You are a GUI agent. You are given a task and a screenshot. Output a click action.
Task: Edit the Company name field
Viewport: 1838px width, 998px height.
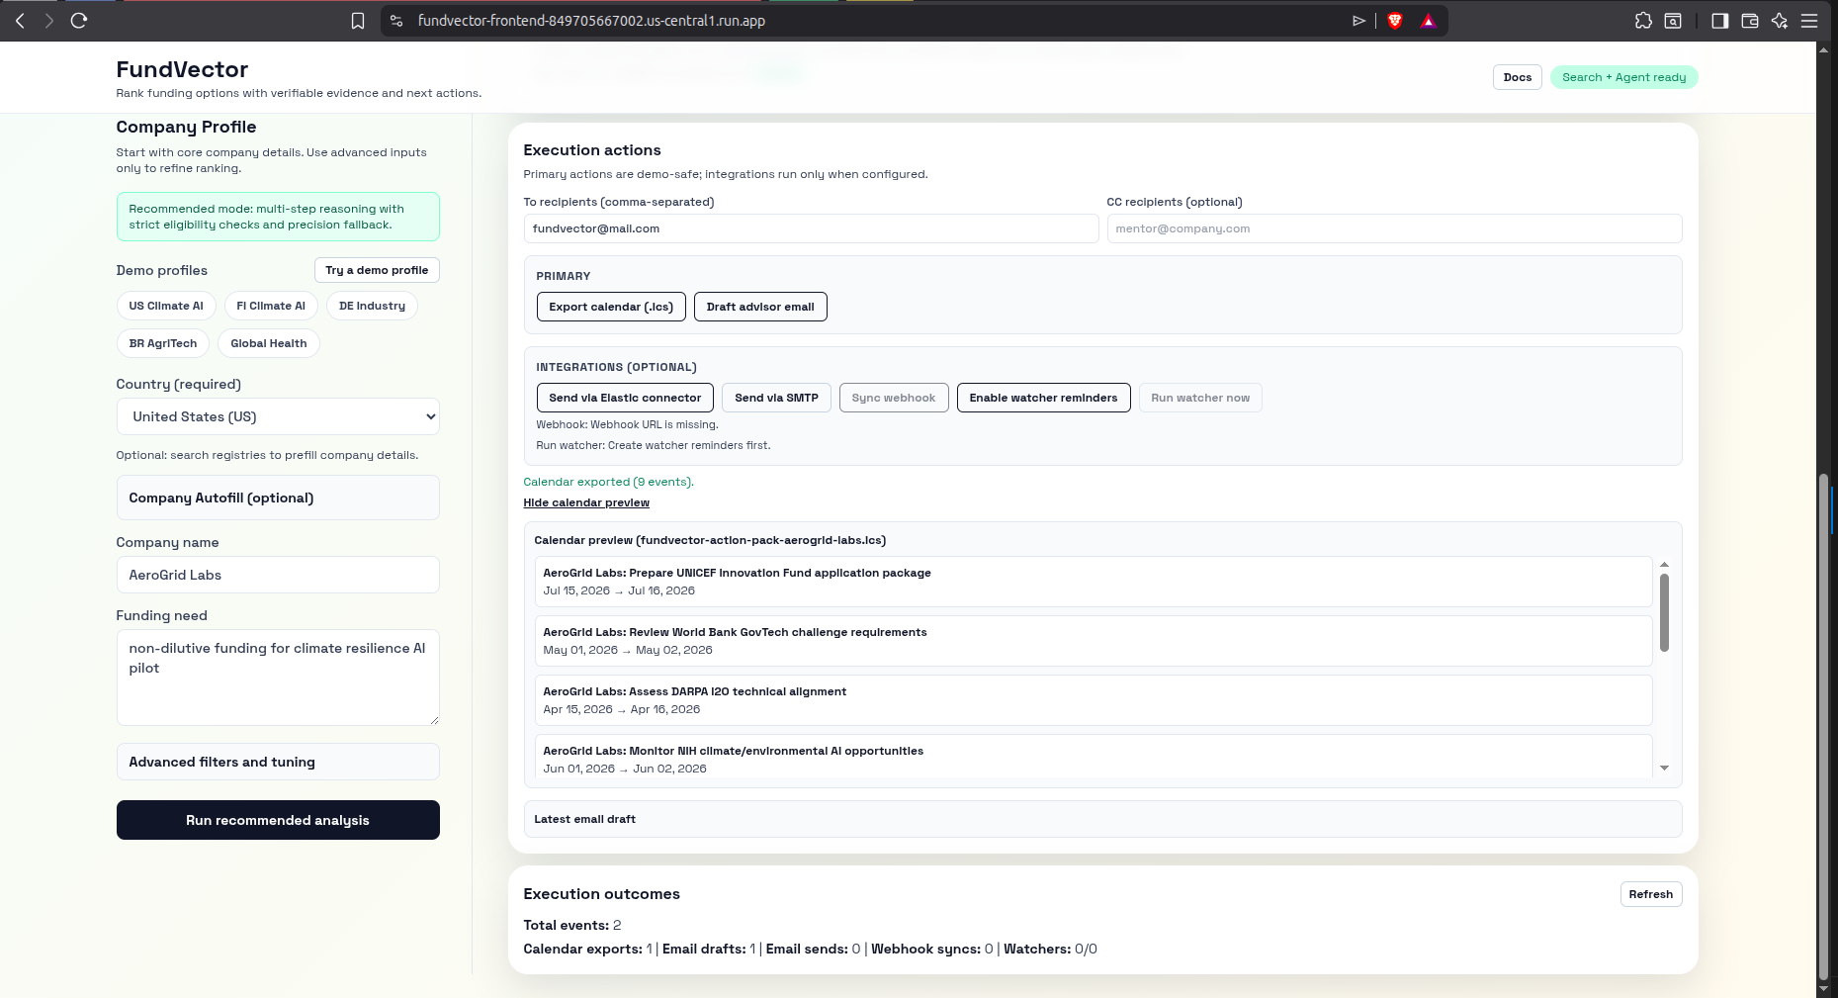(278, 575)
